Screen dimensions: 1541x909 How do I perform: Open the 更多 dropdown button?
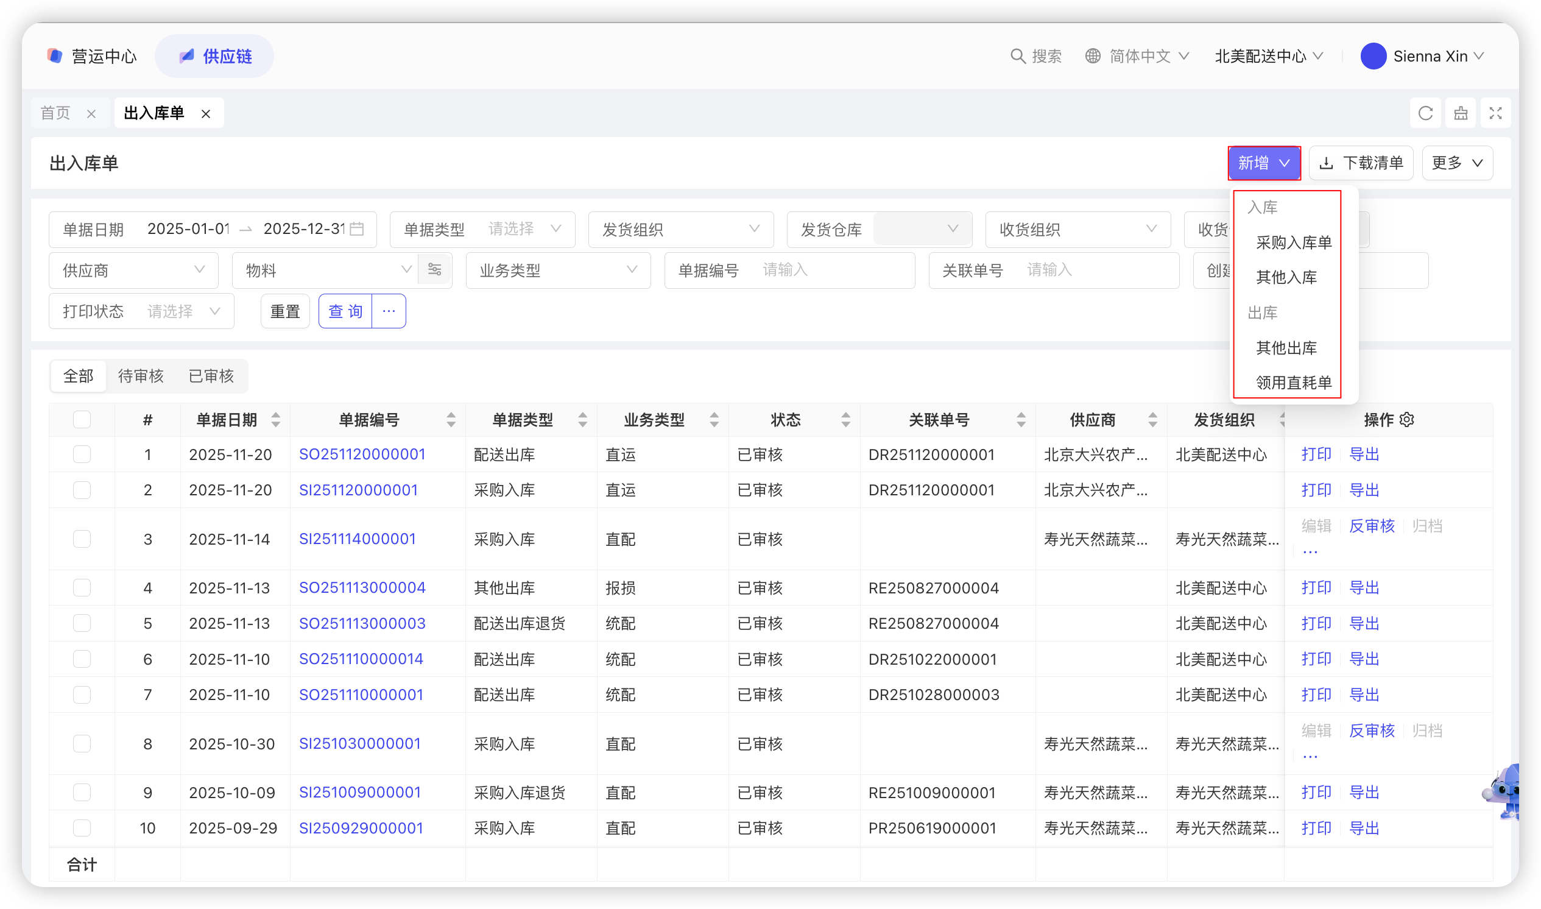1456,163
